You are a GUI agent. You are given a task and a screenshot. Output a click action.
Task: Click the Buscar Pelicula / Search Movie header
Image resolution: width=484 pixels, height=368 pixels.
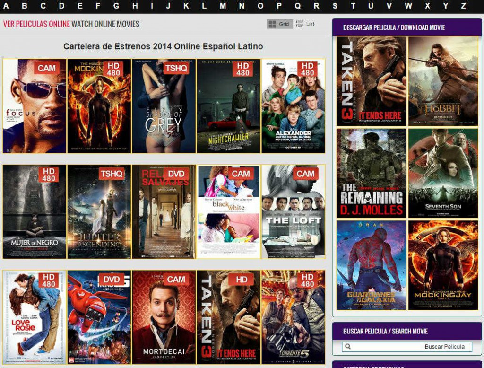point(385,331)
